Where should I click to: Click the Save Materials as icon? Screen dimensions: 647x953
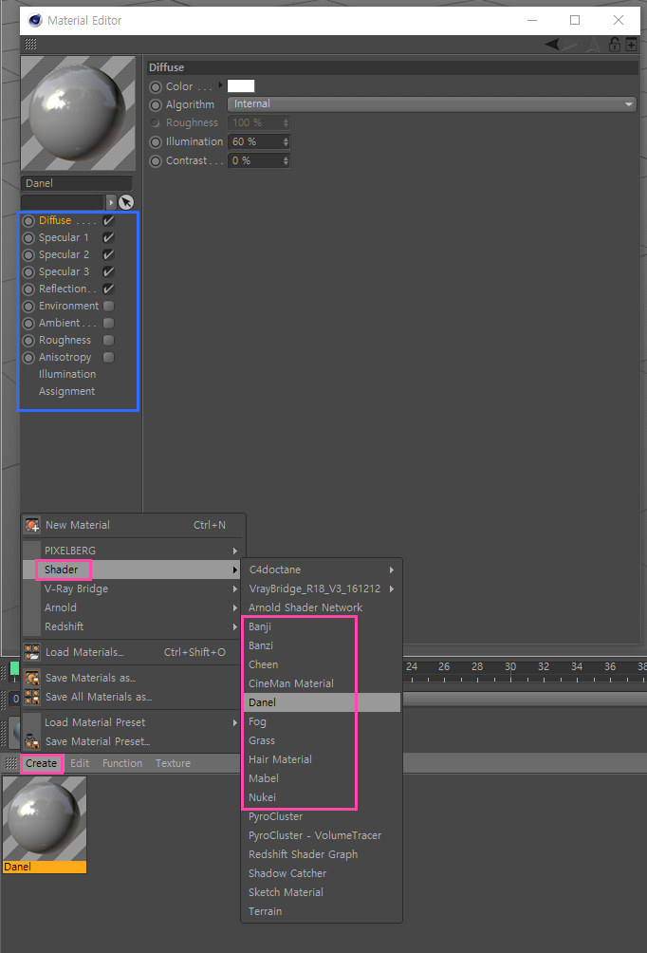[x=32, y=678]
